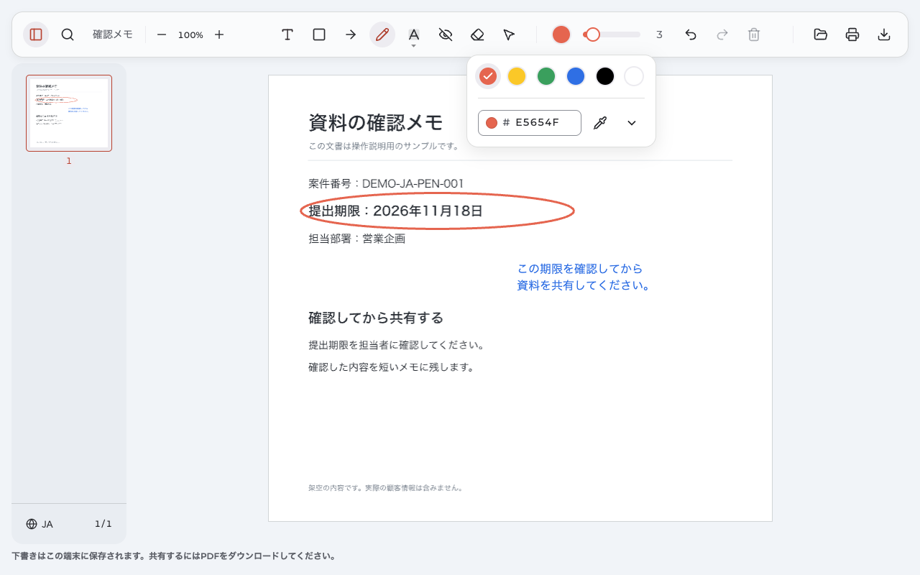The image size is (920, 575).
Task: Pick the blue color swatch
Action: pyautogui.click(x=576, y=76)
